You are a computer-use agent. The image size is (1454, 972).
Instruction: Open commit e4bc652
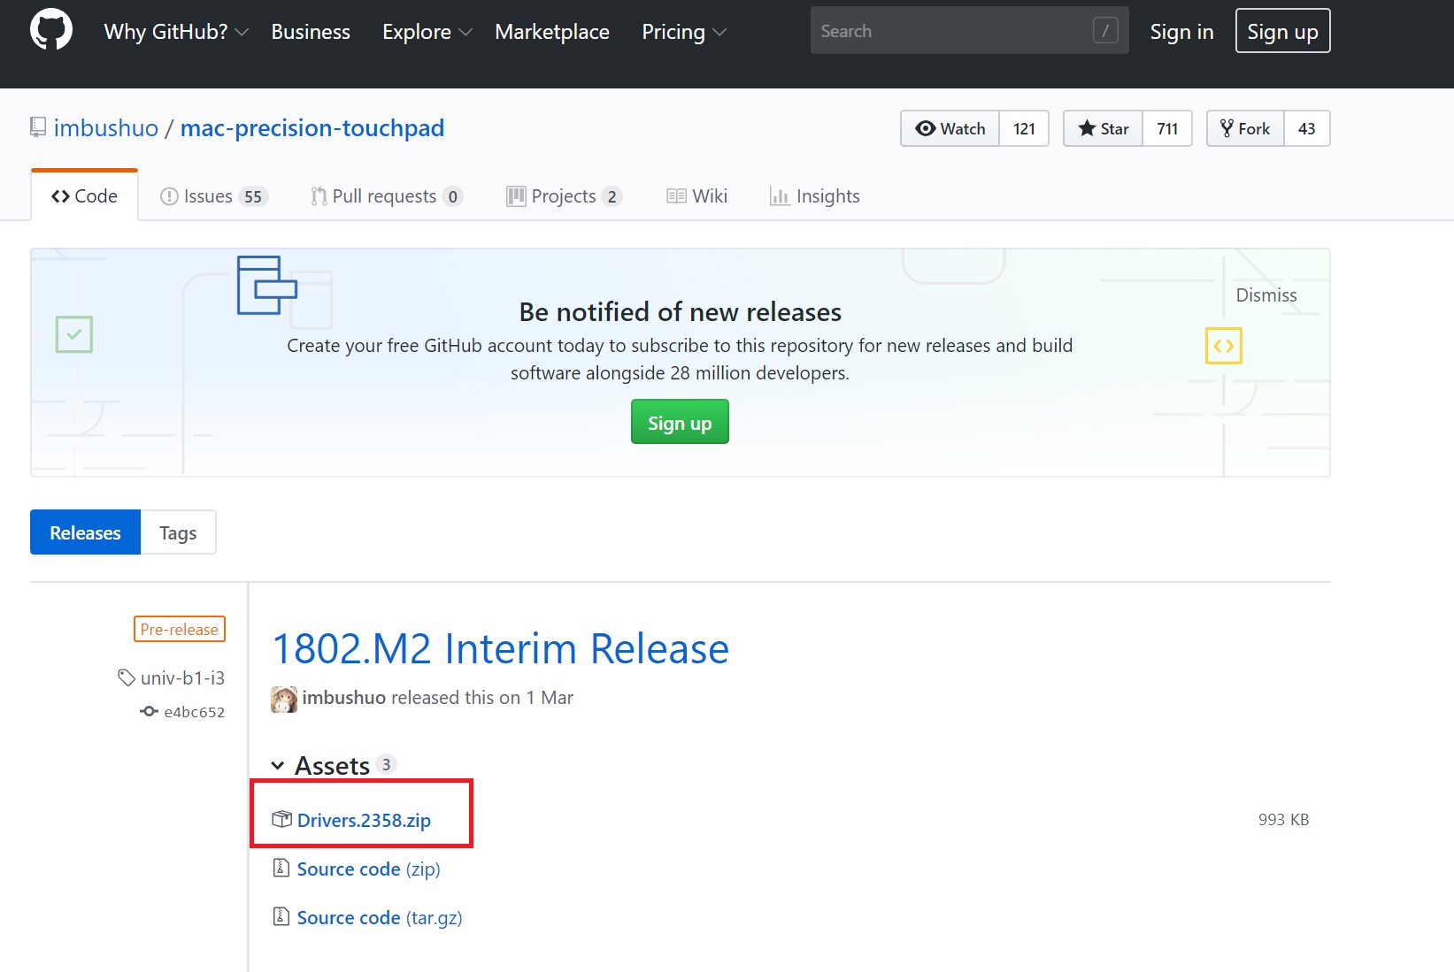coord(194,712)
